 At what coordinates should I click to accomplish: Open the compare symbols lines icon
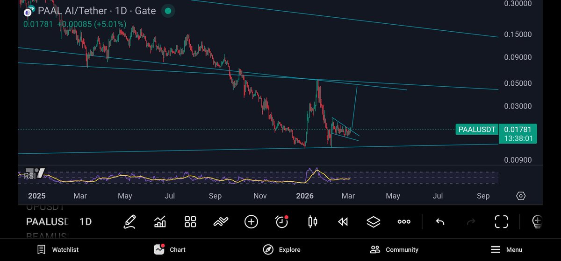coord(220,222)
